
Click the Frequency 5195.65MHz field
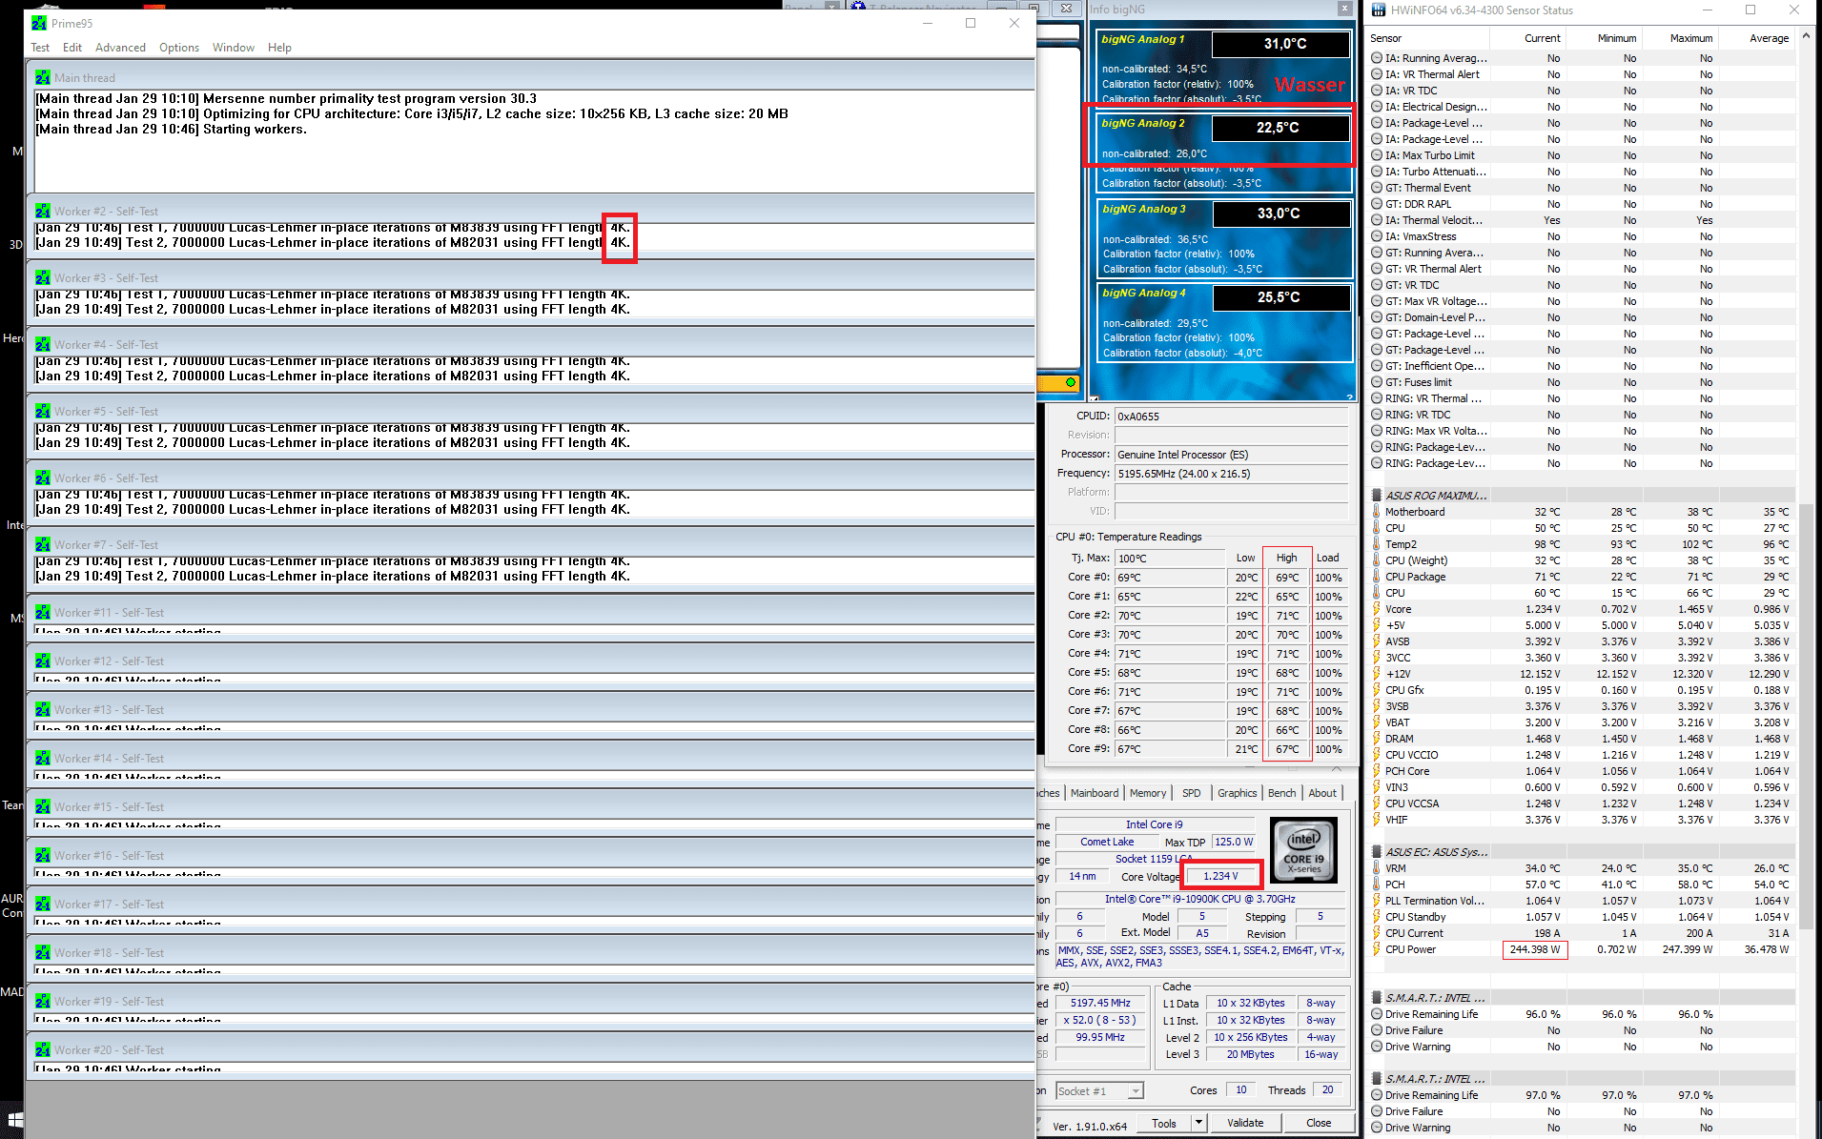(1232, 474)
